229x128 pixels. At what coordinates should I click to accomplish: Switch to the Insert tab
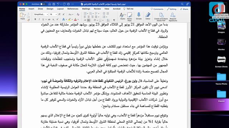(31, 9)
